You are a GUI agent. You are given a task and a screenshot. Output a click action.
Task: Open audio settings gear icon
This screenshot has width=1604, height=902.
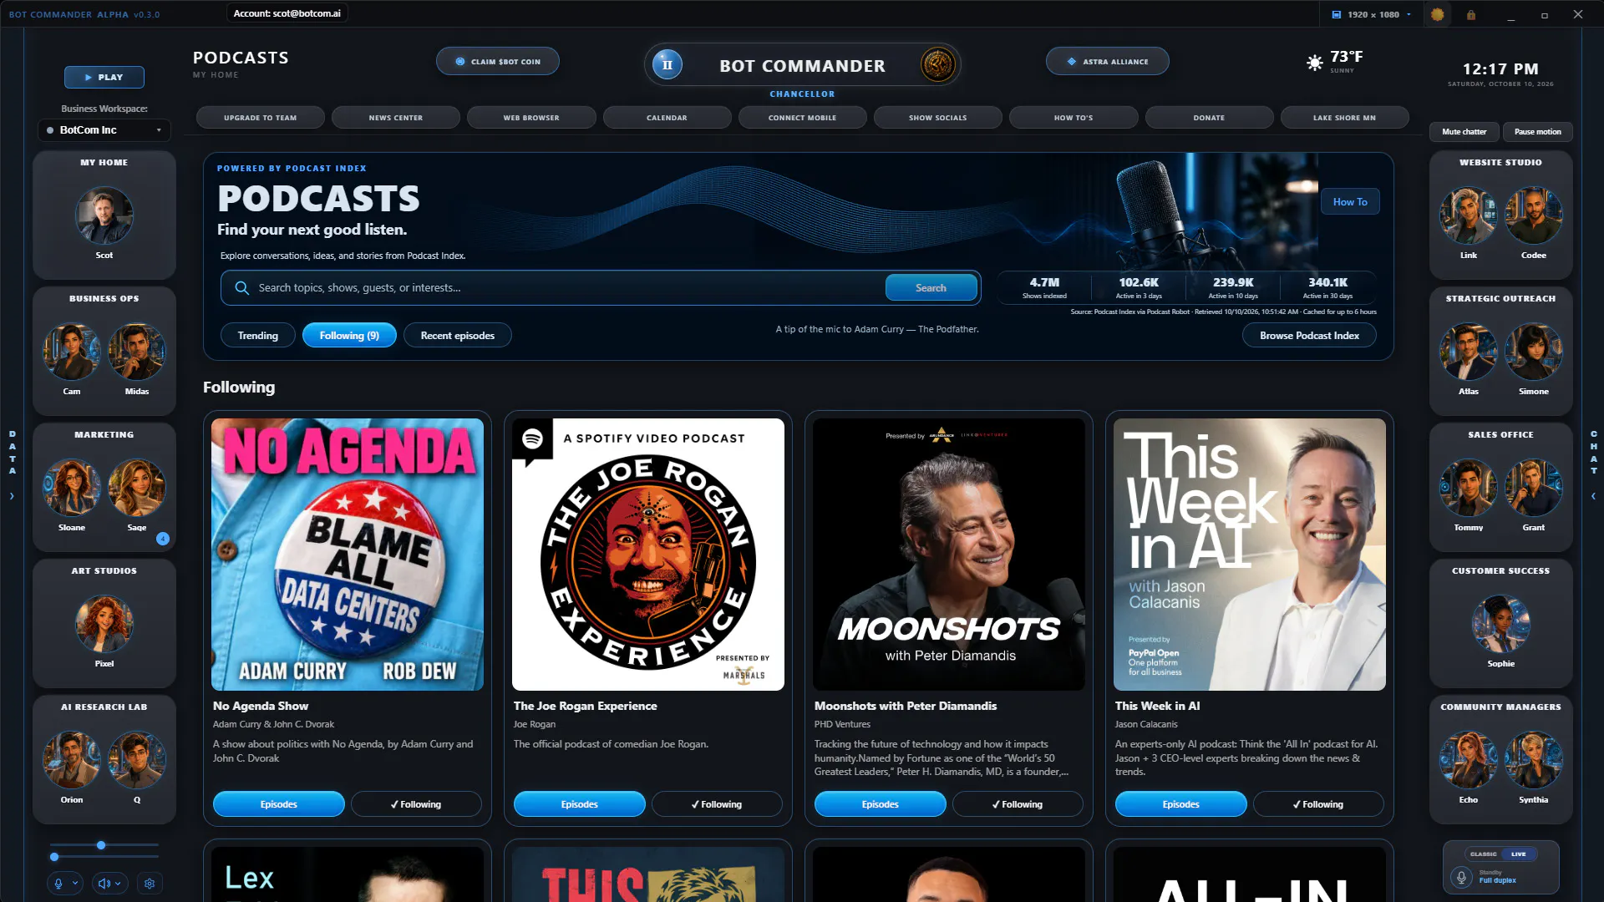pyautogui.click(x=150, y=883)
